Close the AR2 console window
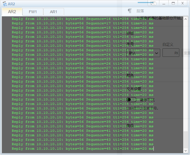The image size is (190, 155). [x=182, y=3]
